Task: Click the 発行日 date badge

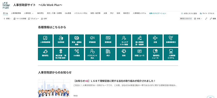Action: [186, 19]
